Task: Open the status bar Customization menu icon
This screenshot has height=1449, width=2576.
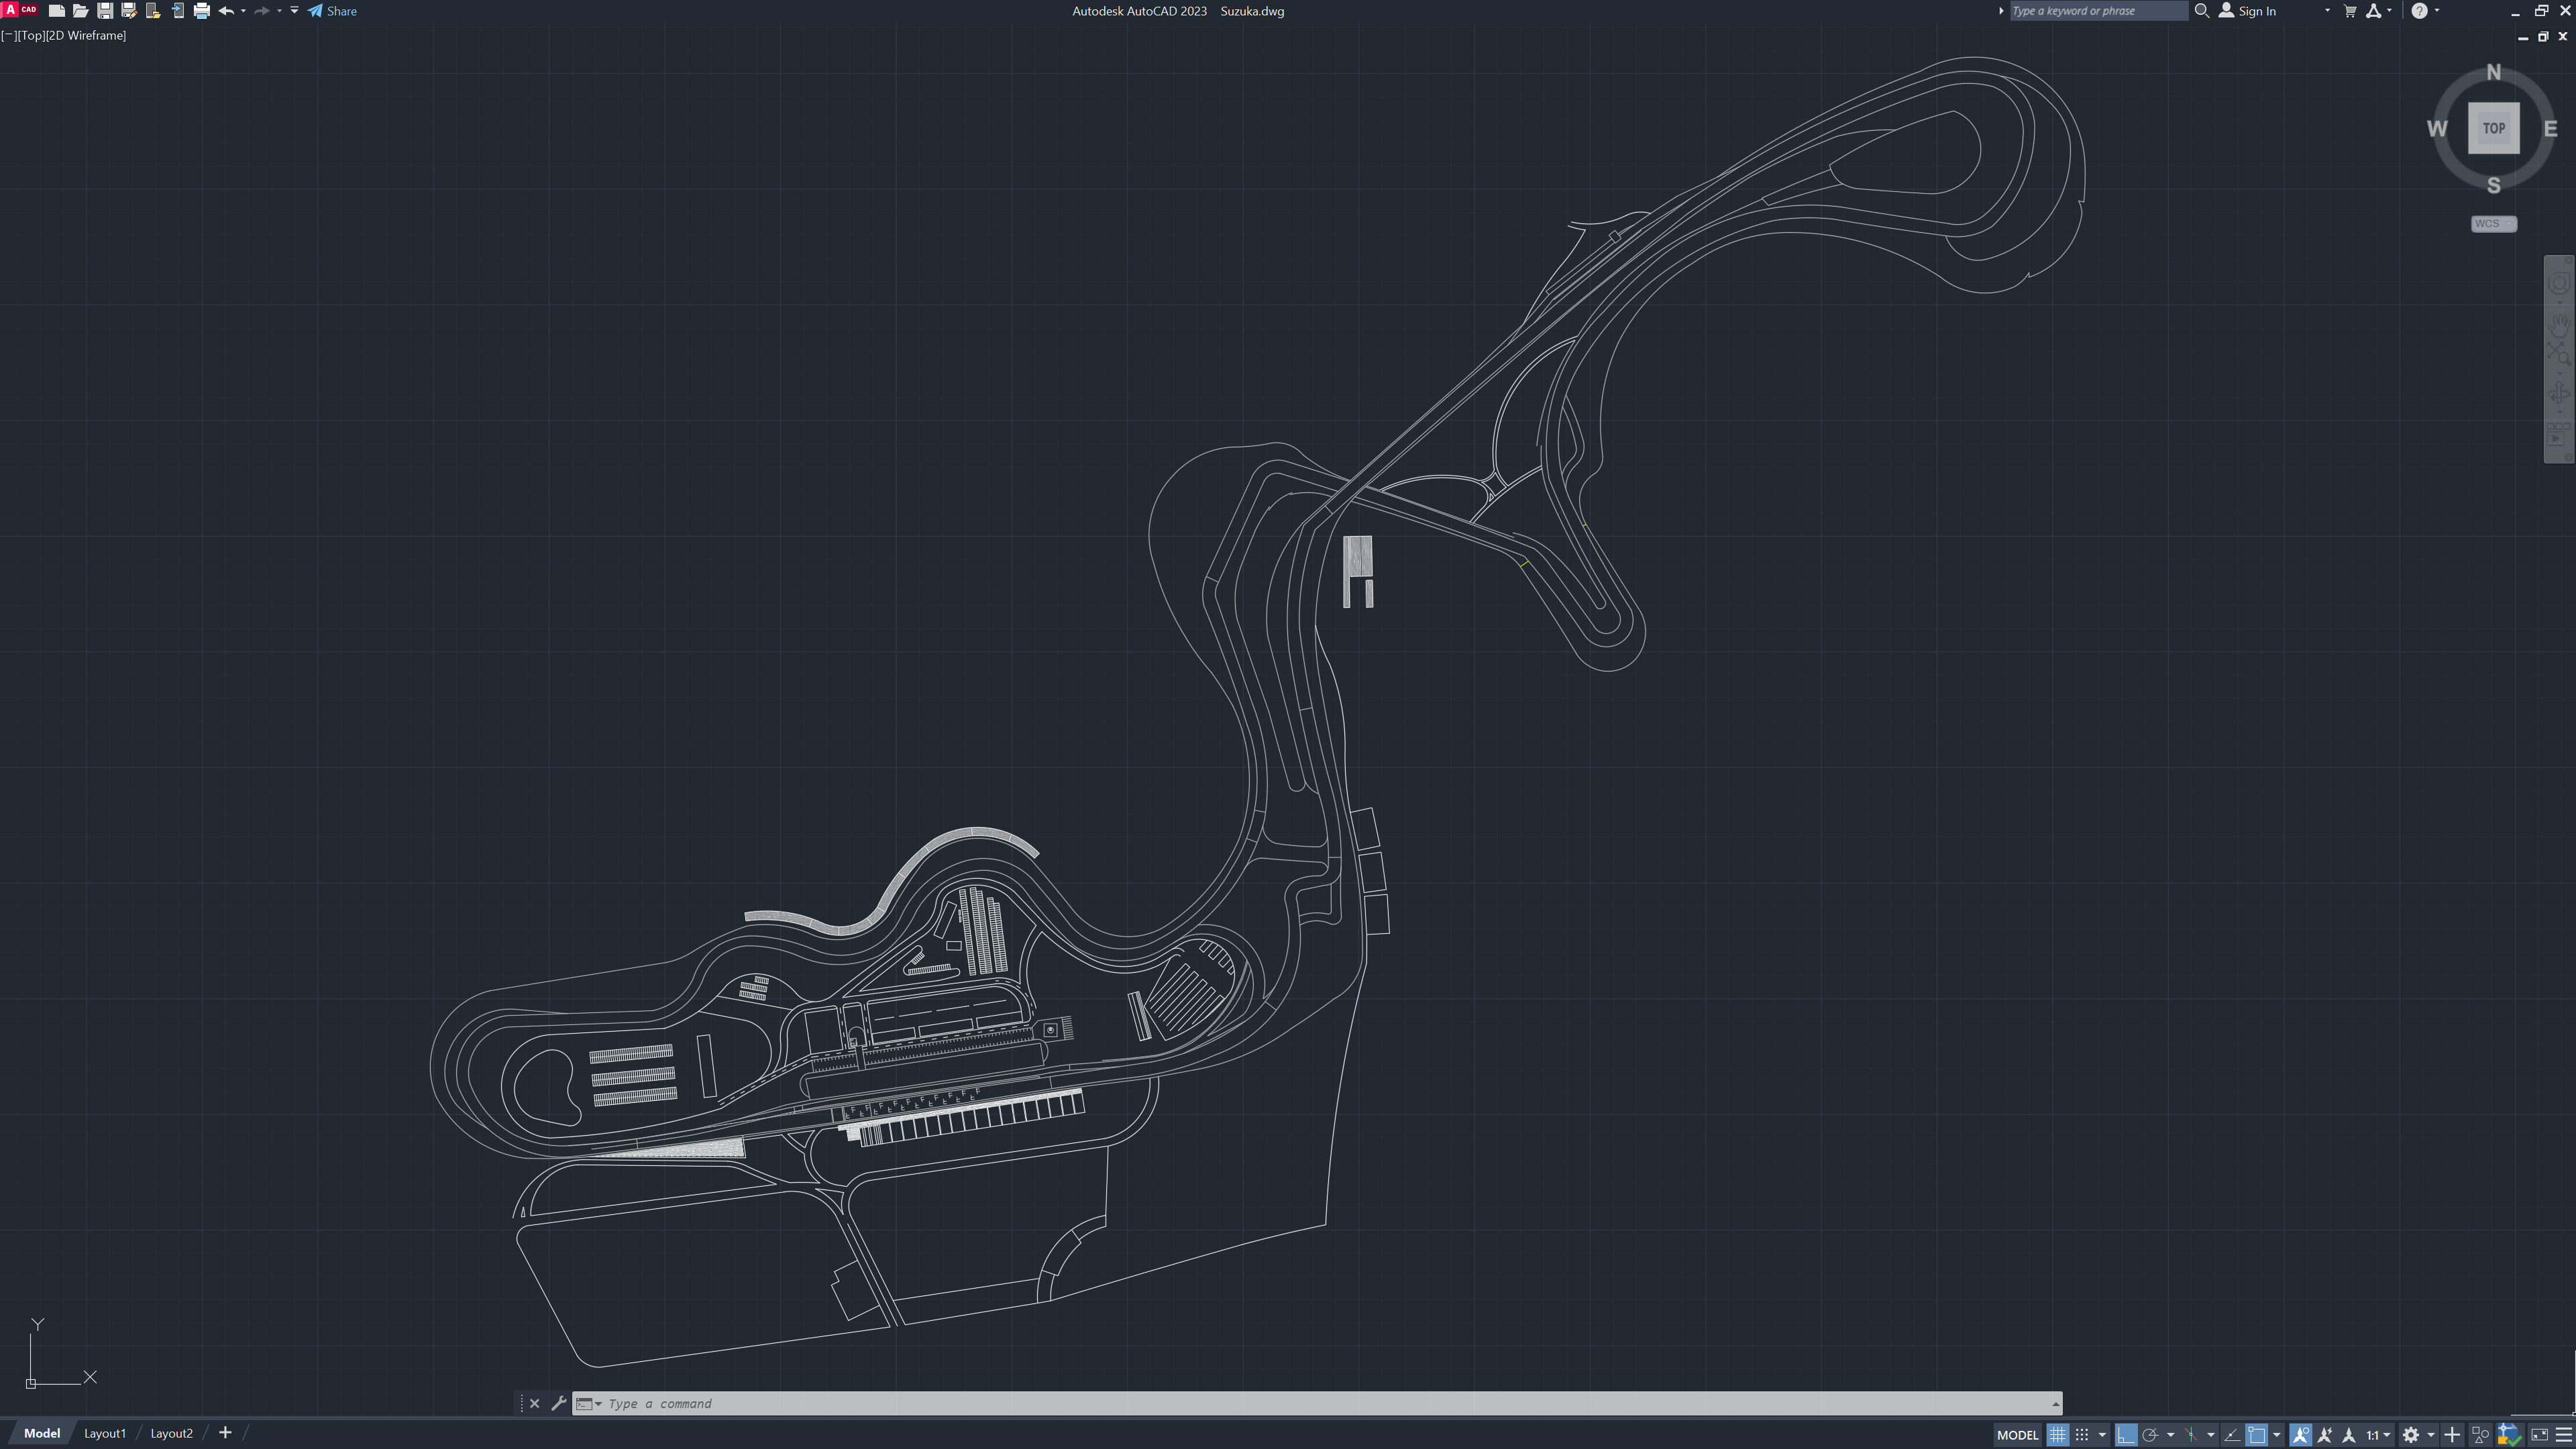Action: pyautogui.click(x=2563, y=1435)
